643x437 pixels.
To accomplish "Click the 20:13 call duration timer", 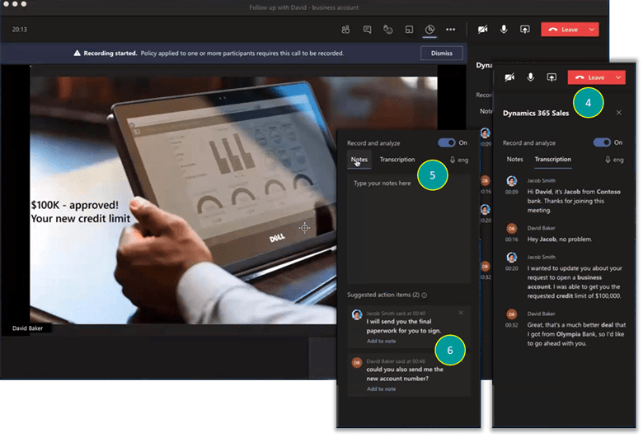I will (x=19, y=30).
